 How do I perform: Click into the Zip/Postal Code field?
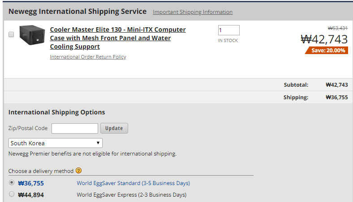(x=75, y=129)
